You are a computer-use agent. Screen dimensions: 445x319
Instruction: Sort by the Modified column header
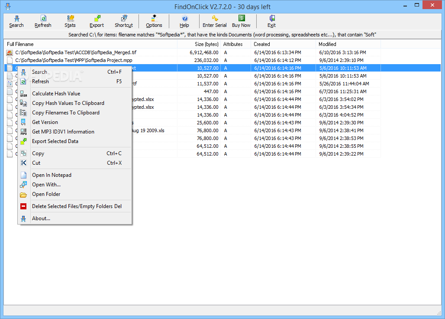[x=348, y=44]
